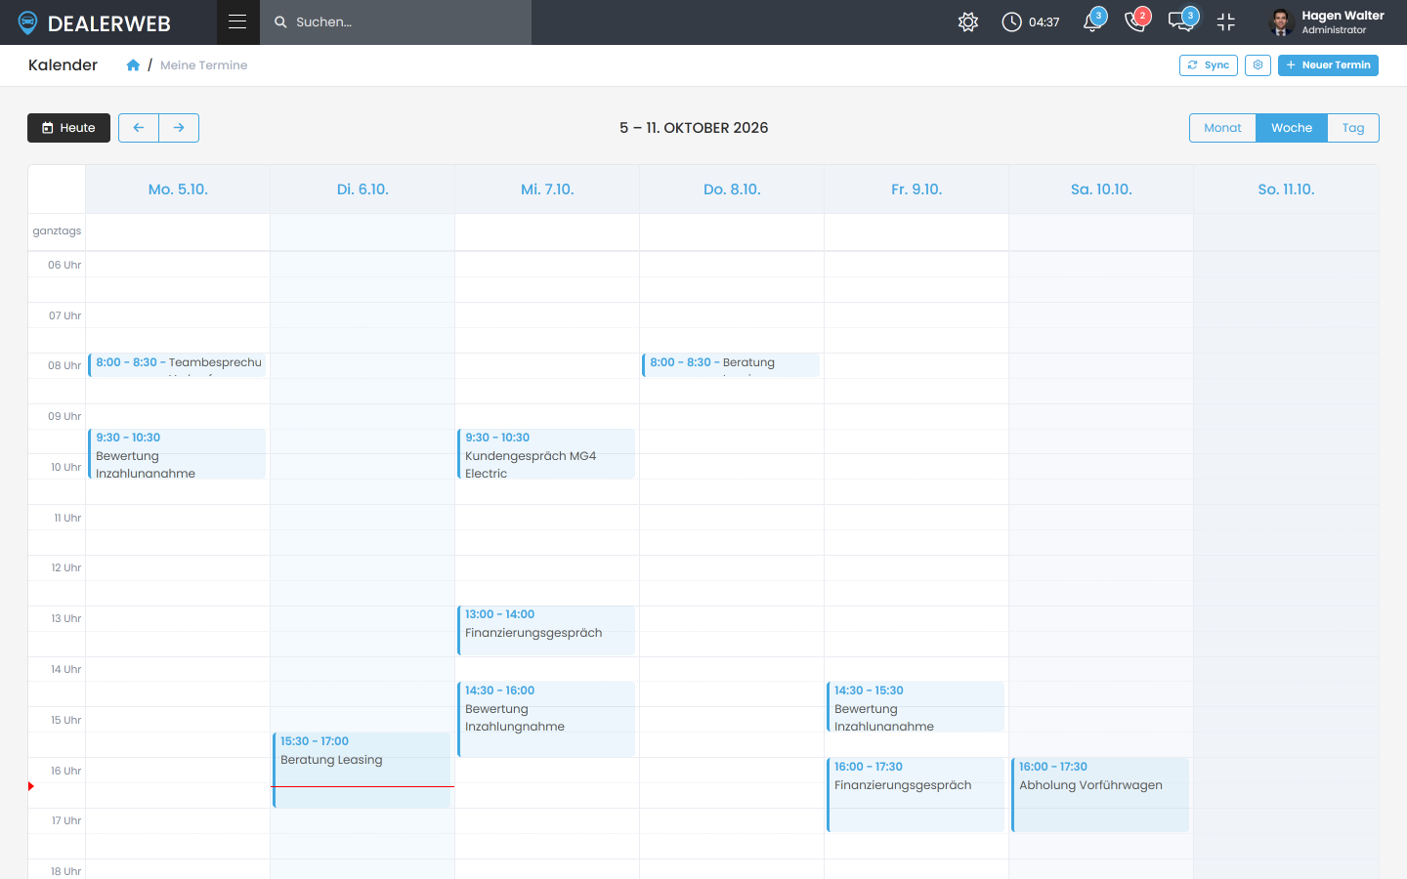Viewport: 1407px width, 879px height.
Task: Open Tuesday Beratung Leasing event
Action: (362, 770)
